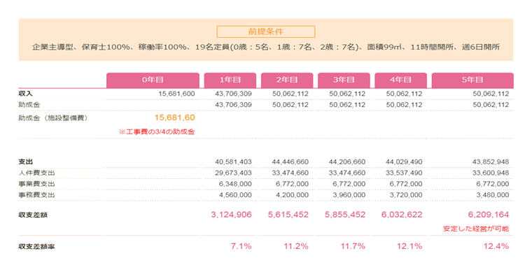
Task: Select the 4年目 column header
Action: tap(400, 80)
